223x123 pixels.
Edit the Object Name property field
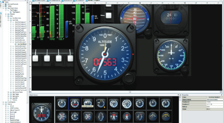[214, 99]
